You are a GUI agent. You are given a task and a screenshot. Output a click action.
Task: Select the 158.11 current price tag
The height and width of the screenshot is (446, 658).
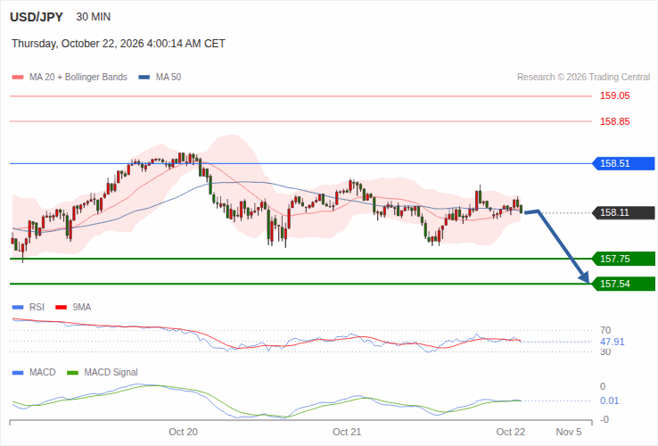click(x=623, y=212)
